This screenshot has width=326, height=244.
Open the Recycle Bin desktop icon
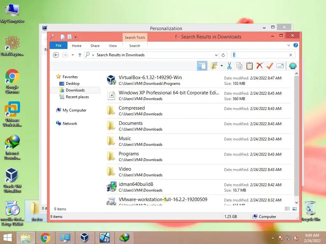pos(311,211)
